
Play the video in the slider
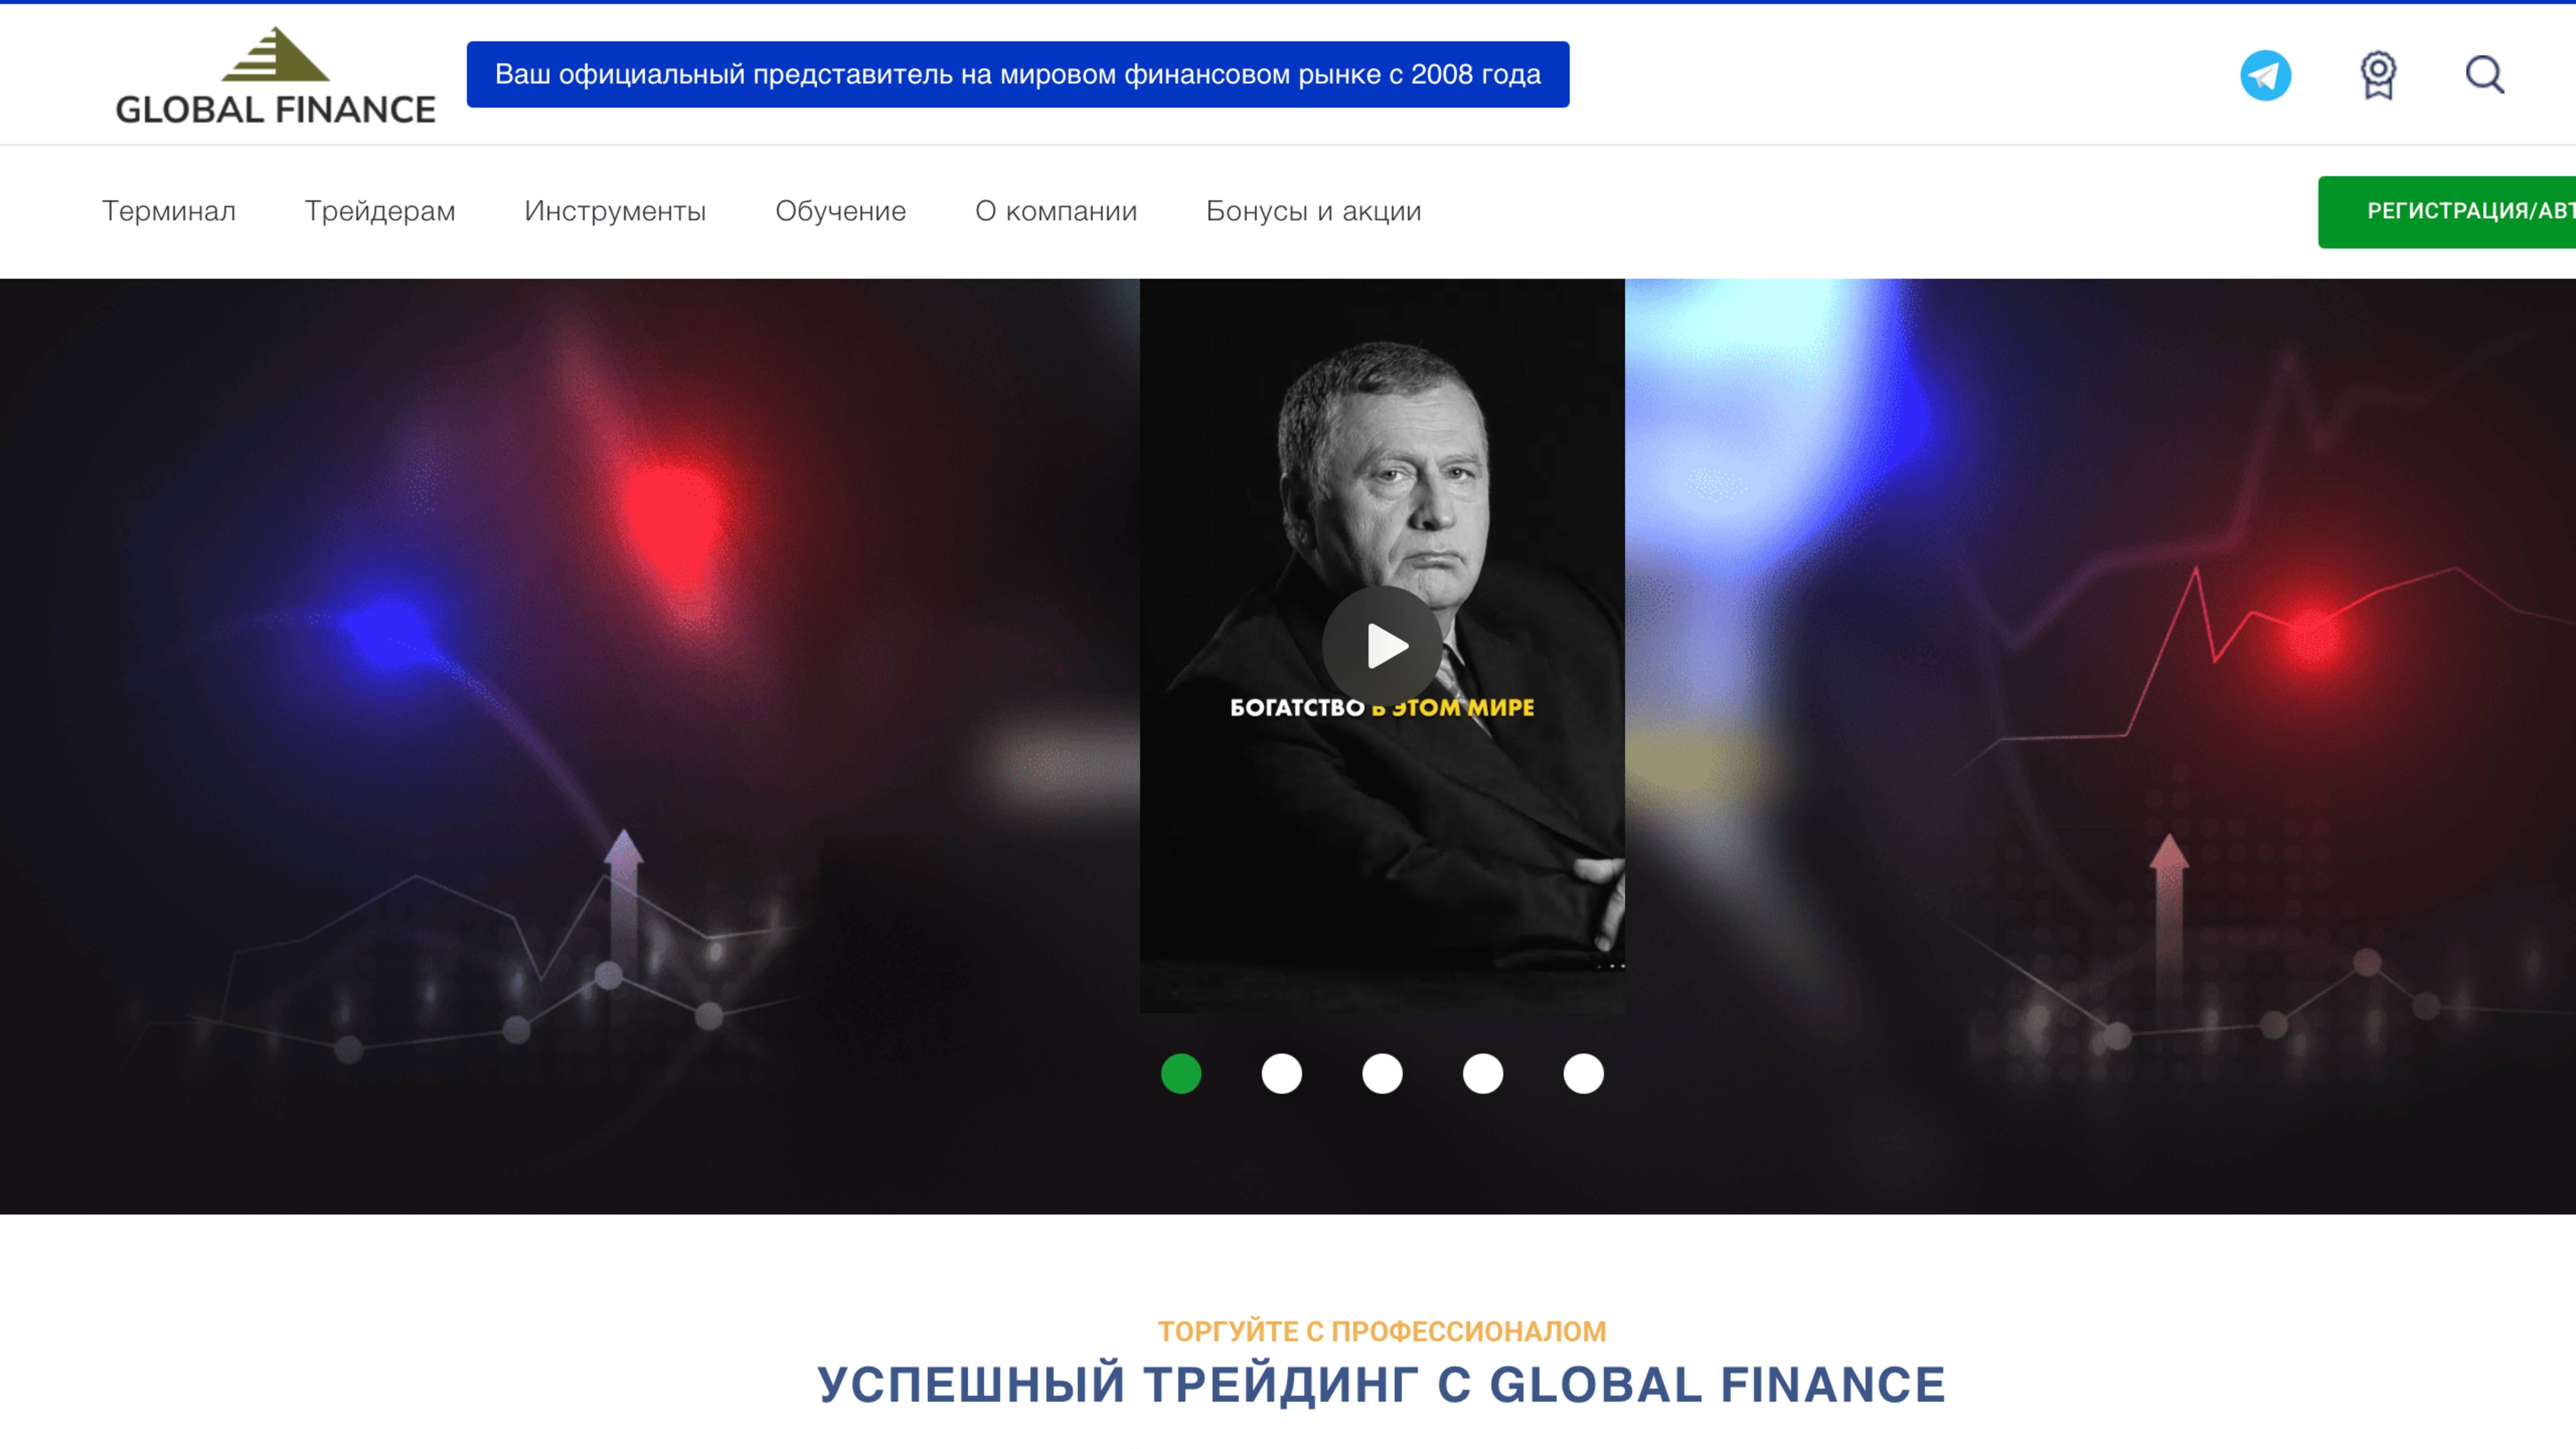(1382, 645)
